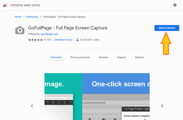Click the five-star rating icons
Image resolution: width=183 pixels, height=120 pixels.
(36, 40)
